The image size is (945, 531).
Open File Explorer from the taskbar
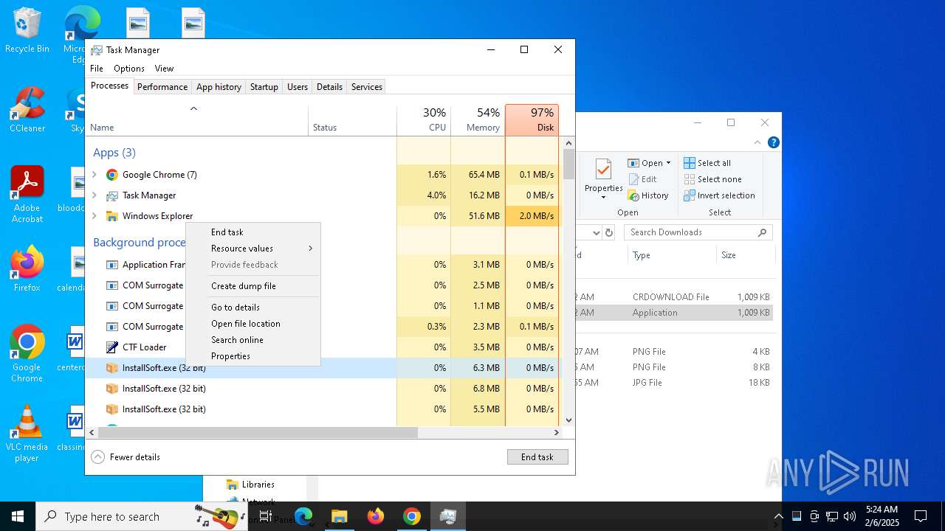coord(340,516)
